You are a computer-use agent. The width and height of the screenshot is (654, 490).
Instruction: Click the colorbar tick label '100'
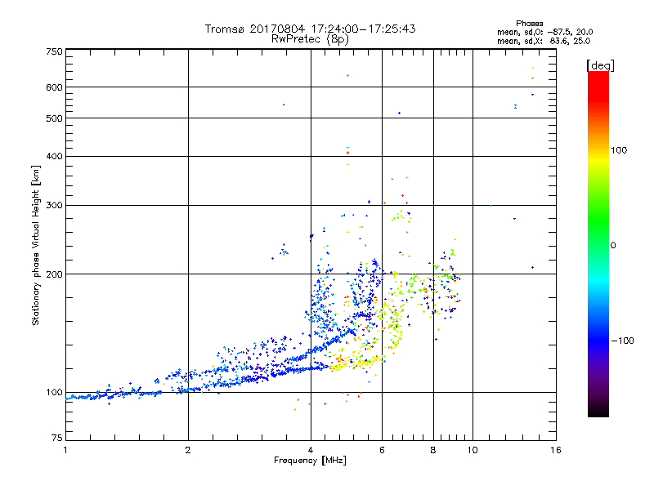click(619, 150)
